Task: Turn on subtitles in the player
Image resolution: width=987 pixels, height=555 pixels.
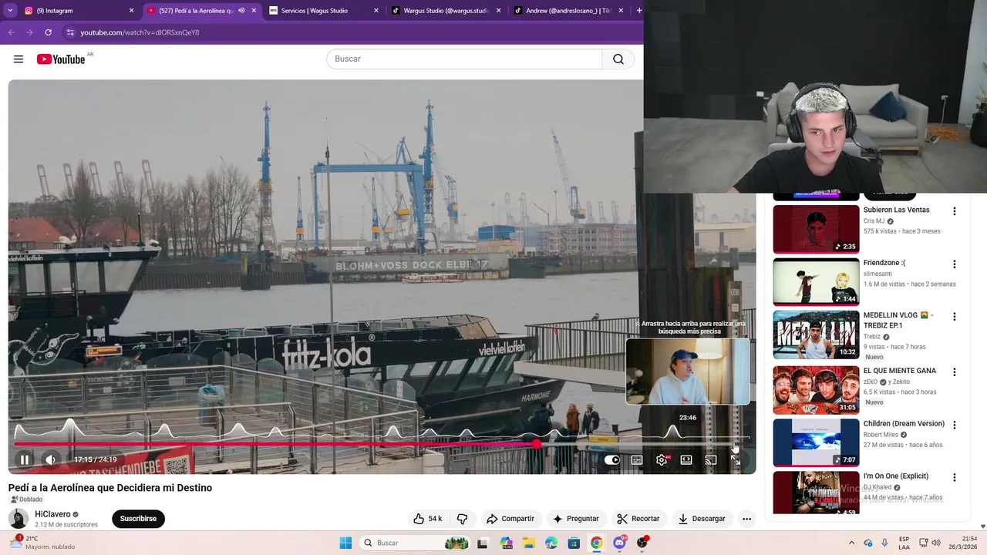Action: click(x=637, y=460)
